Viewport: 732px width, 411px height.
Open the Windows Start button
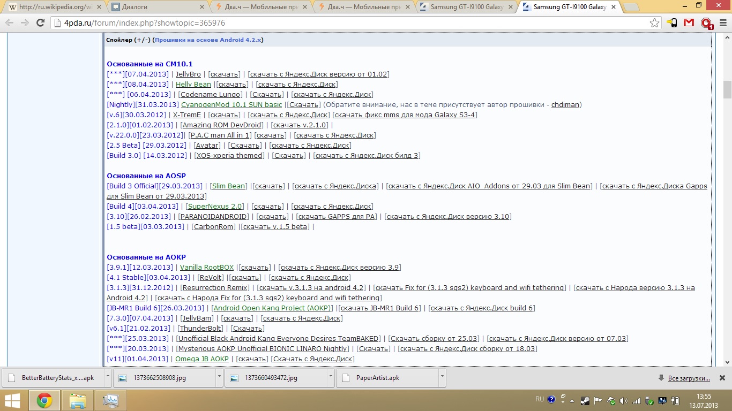coord(12,400)
